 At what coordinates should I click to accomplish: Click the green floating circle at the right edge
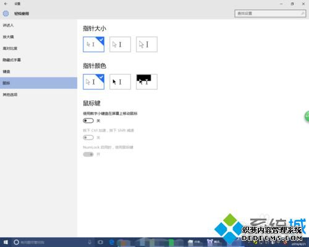(307, 116)
